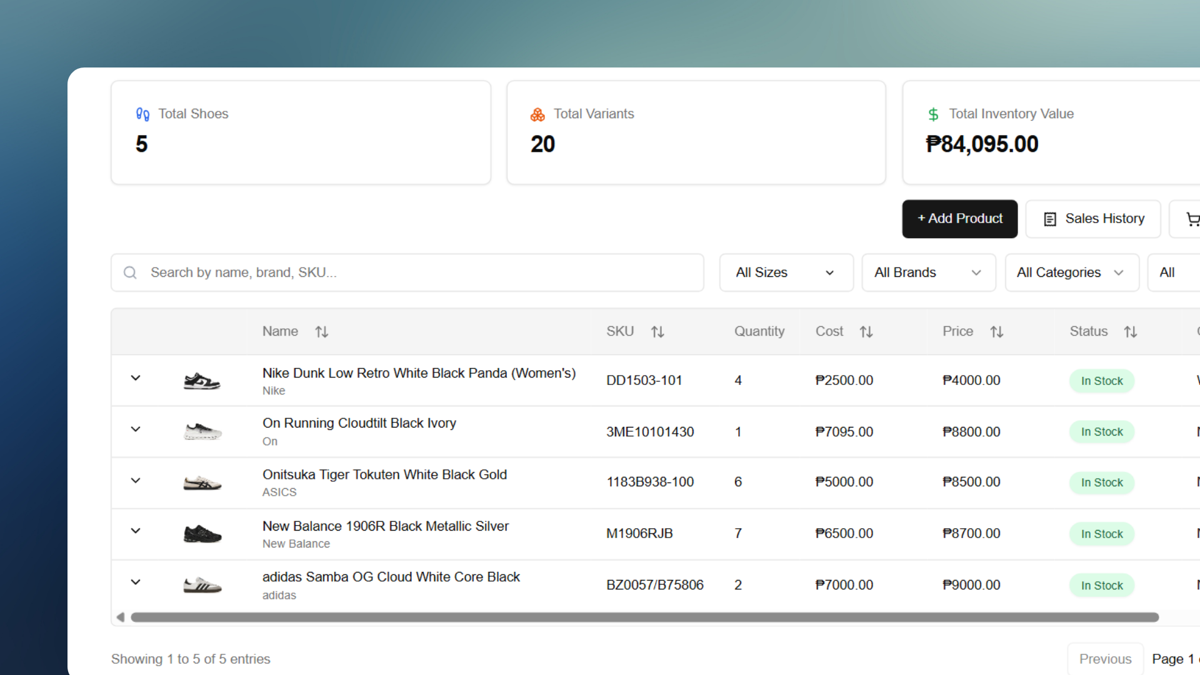Sort products using the Name sort arrows
Image resolution: width=1200 pixels, height=675 pixels.
322,331
